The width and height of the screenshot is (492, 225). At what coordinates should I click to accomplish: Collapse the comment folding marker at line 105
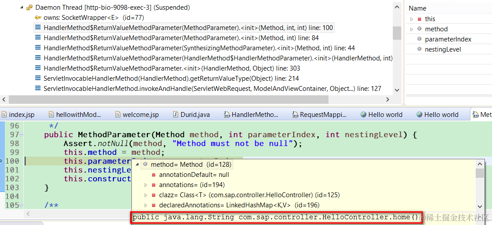click(21, 205)
